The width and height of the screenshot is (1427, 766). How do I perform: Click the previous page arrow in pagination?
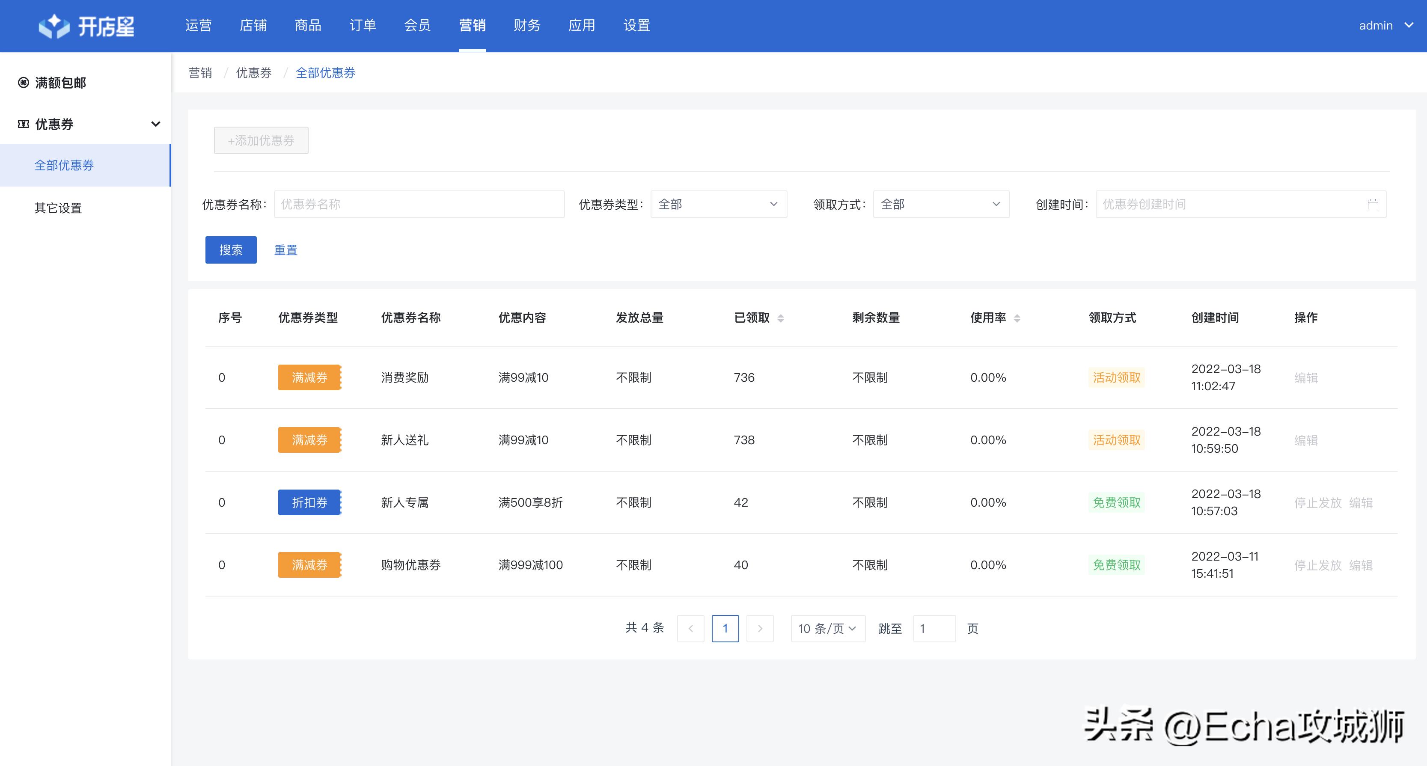(x=690, y=628)
